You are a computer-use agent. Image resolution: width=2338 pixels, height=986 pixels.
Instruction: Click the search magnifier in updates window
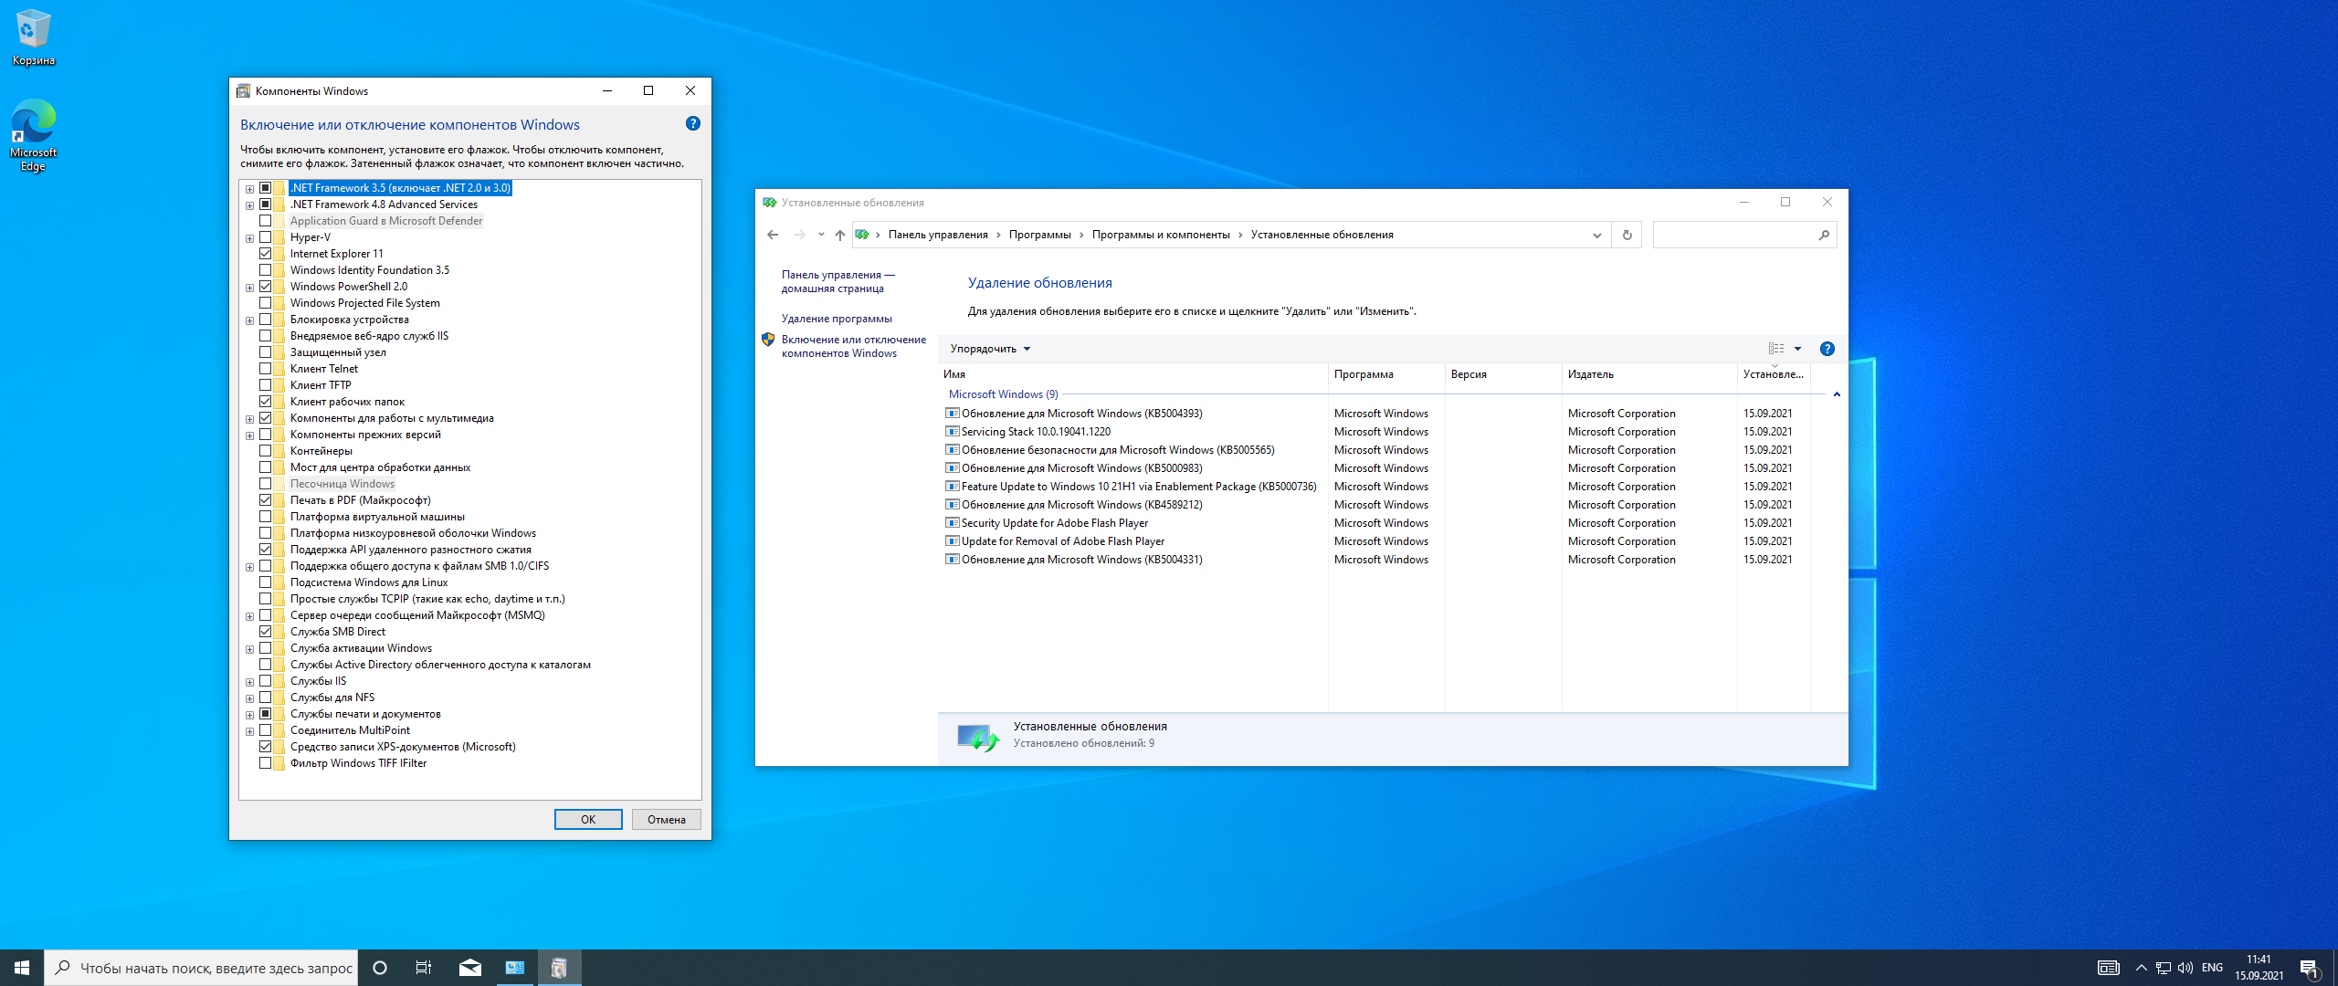click(x=1824, y=235)
